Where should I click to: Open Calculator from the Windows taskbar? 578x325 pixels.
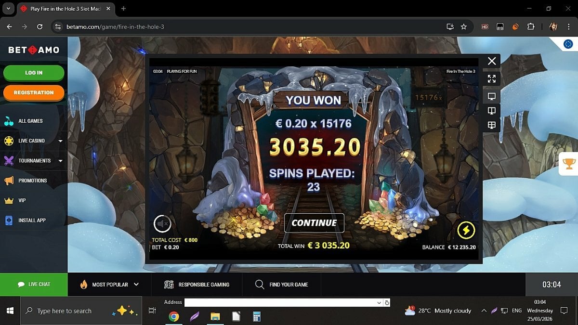pyautogui.click(x=257, y=316)
